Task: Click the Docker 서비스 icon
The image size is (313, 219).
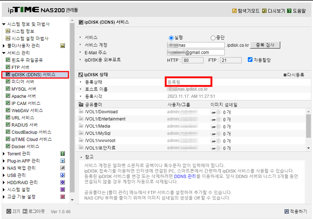Action: (x=8, y=146)
